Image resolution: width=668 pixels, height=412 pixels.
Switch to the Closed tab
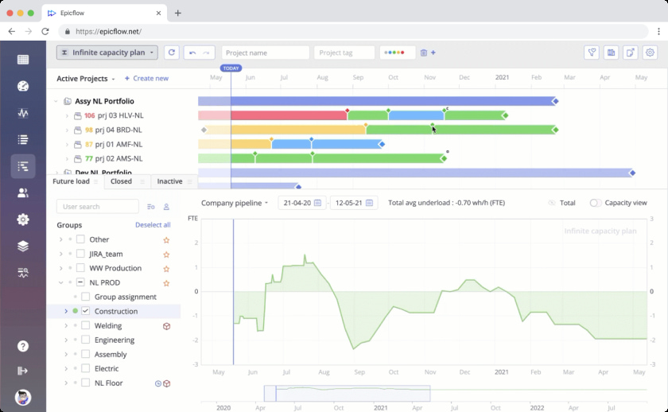tap(122, 181)
